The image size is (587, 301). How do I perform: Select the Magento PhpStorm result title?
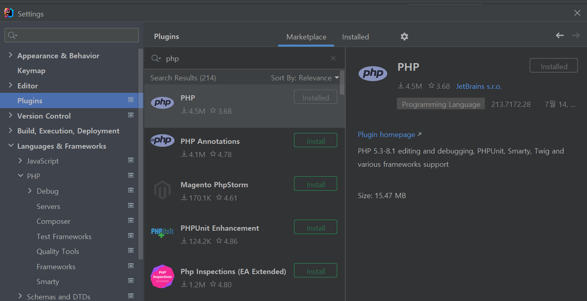coord(214,185)
